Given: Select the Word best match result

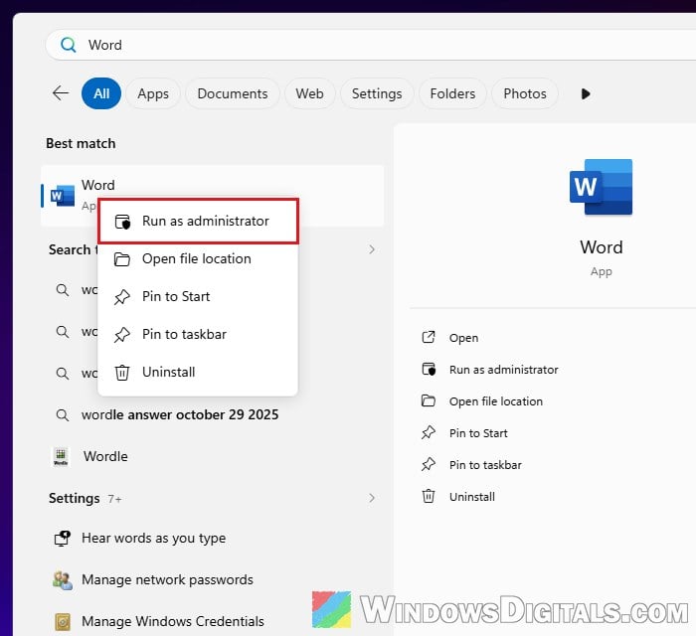Looking at the screenshot, I should [212, 196].
